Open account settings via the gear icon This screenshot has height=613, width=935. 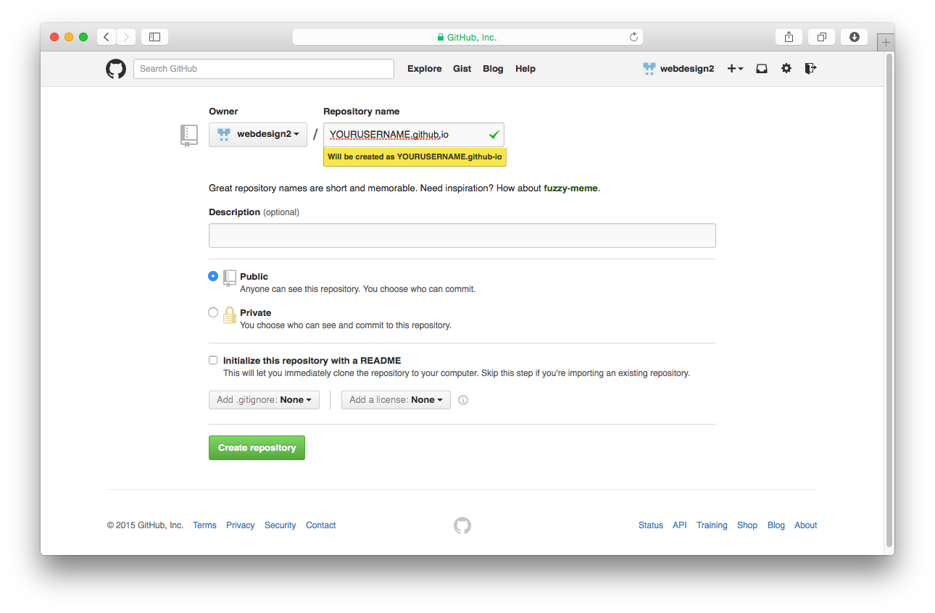coord(786,68)
